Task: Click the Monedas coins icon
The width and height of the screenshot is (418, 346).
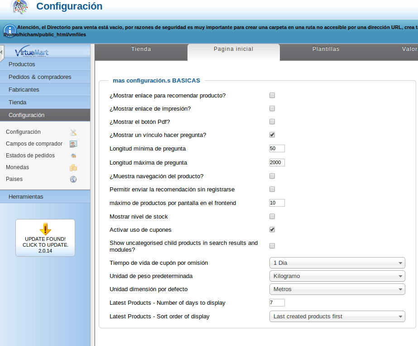Action: [x=73, y=168]
